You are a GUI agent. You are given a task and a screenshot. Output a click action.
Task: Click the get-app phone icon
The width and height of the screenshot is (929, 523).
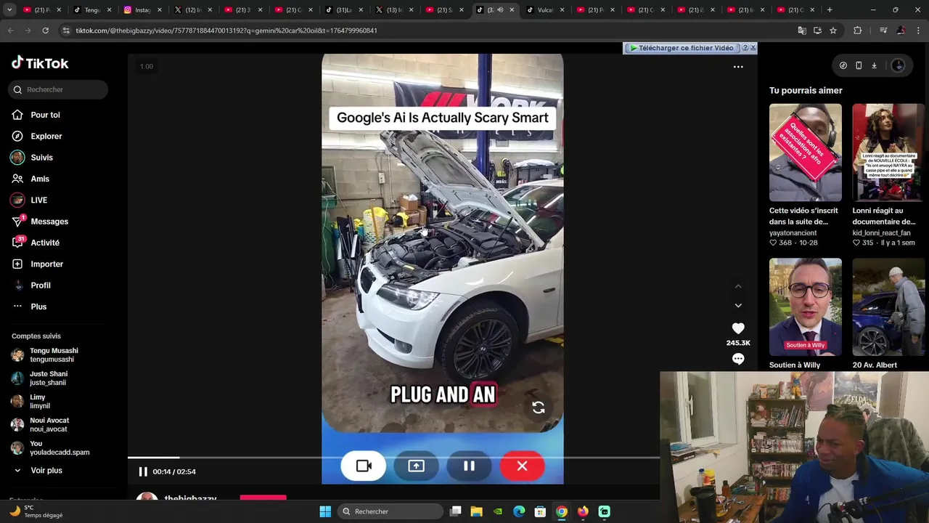(x=859, y=65)
